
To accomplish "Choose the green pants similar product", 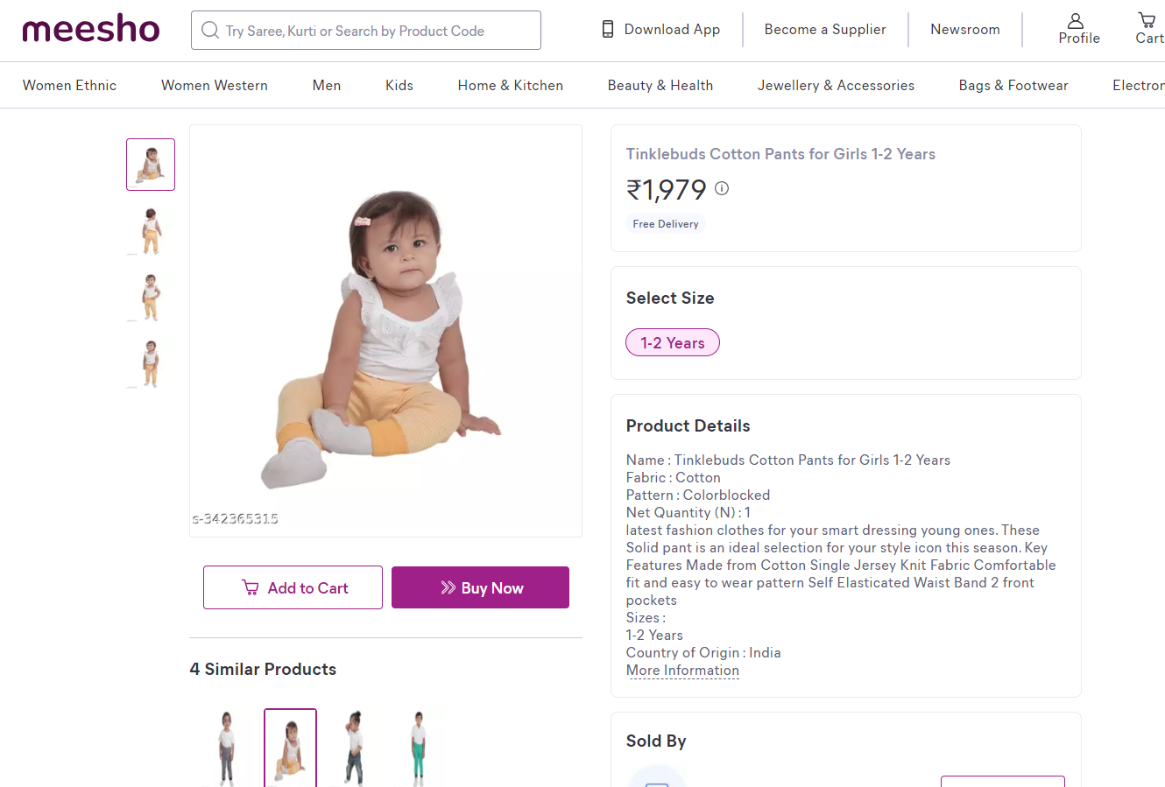I will click(x=419, y=748).
